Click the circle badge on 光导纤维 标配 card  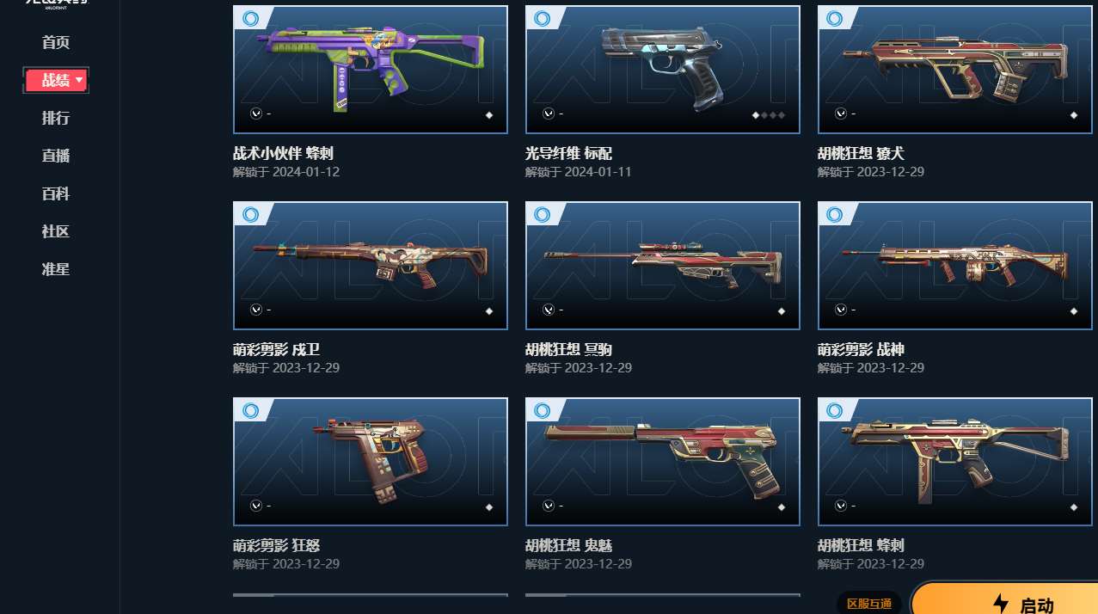[543, 18]
